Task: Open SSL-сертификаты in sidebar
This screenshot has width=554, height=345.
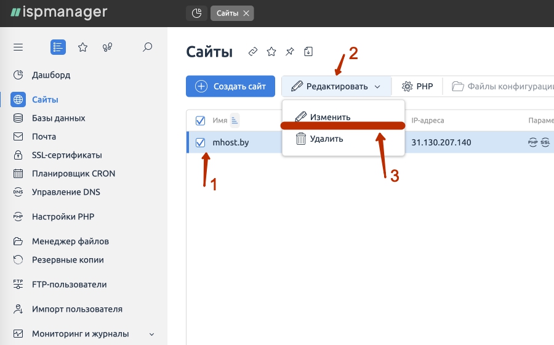Action: (x=66, y=155)
